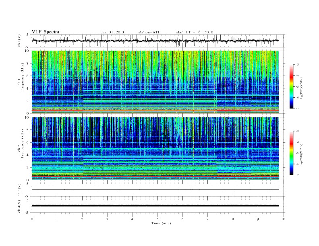
Task: Click the ch.1 voltage waveform trace
Action: click(155, 41)
